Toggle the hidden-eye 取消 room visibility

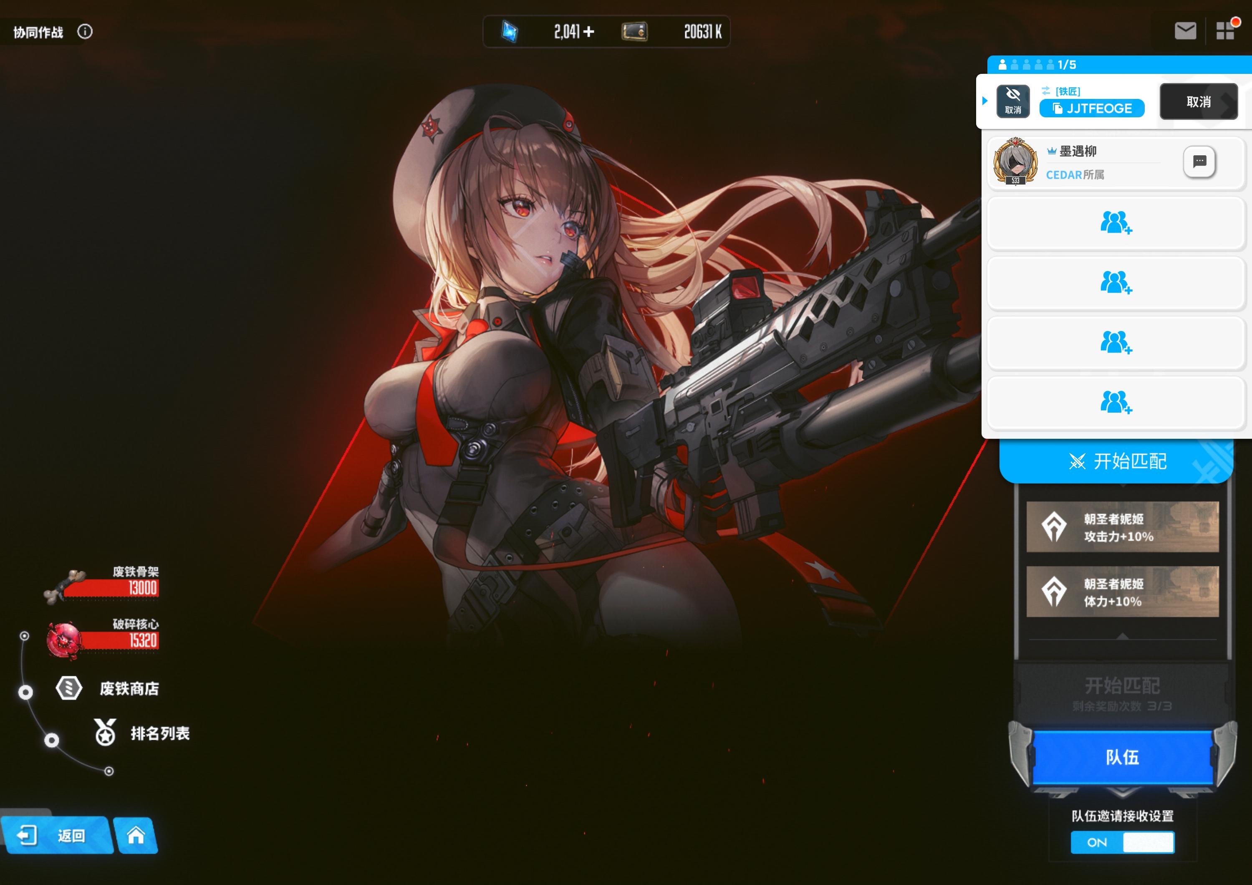pyautogui.click(x=1013, y=101)
